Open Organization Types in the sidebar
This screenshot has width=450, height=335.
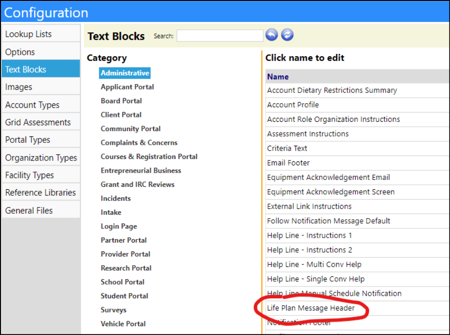(x=41, y=157)
